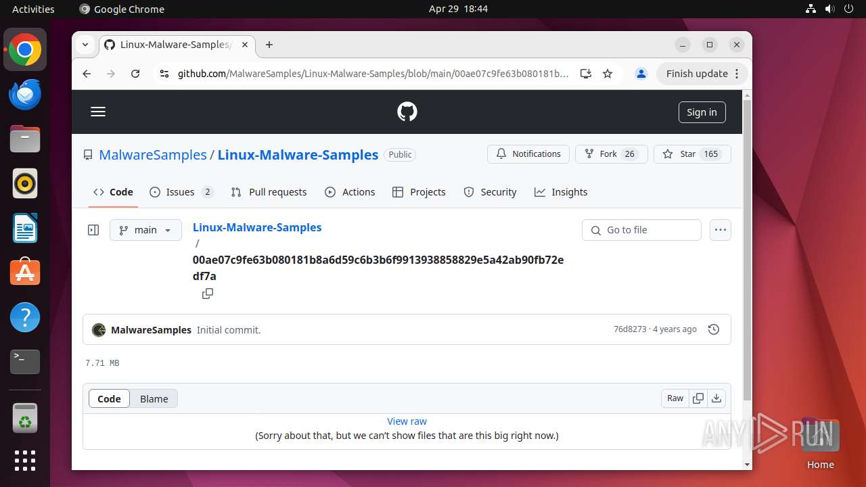Open volume icon in system tray

[830, 9]
